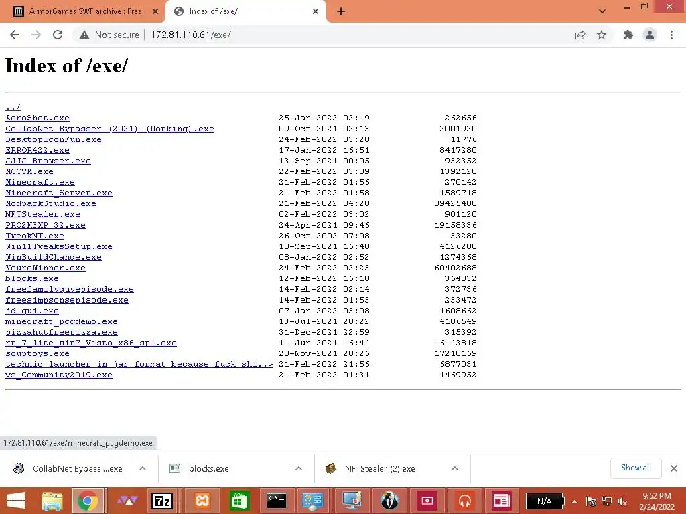Open the rt_7_lite_win7_Vista_x86_sp1.exe link
The image size is (686, 514).
point(91,343)
